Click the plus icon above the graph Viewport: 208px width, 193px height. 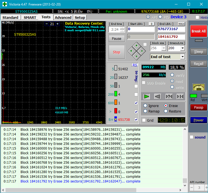(x=57, y=24)
